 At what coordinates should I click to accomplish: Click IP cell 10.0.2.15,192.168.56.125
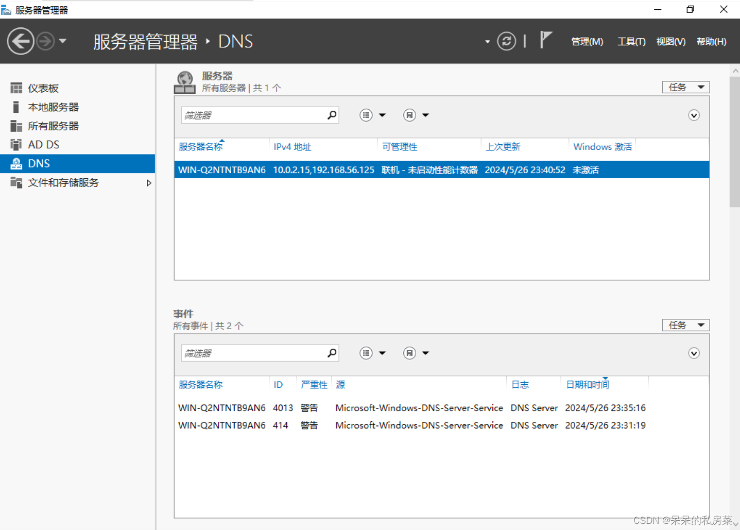click(323, 170)
